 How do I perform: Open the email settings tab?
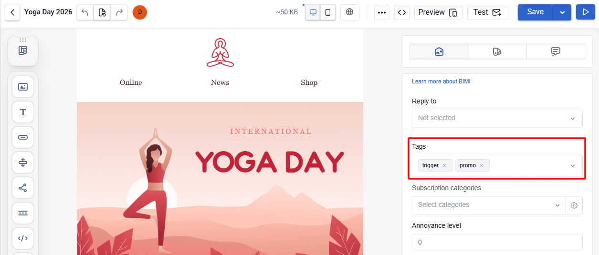pos(439,51)
